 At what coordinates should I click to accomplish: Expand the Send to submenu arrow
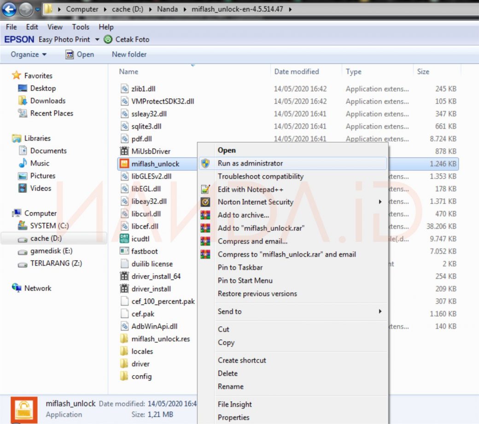380,312
